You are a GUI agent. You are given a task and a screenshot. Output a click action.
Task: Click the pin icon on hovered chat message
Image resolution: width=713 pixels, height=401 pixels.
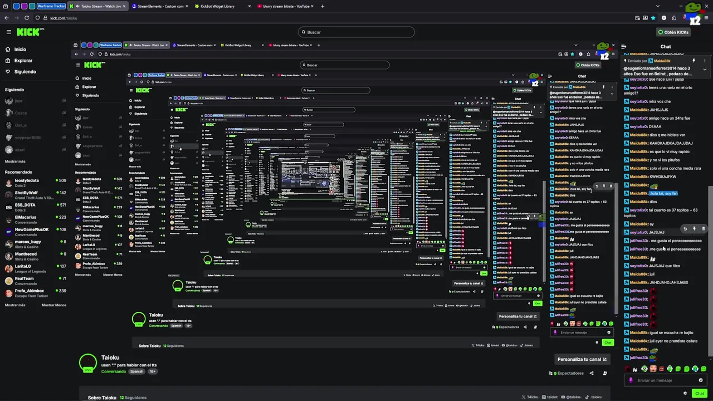click(x=694, y=229)
